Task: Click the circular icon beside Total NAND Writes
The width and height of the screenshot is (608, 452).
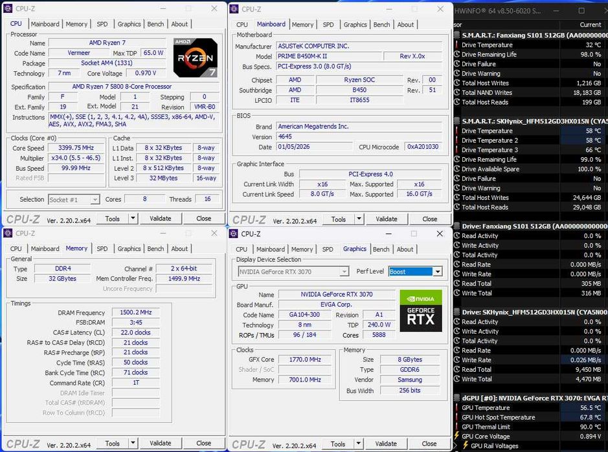Action: (456, 92)
